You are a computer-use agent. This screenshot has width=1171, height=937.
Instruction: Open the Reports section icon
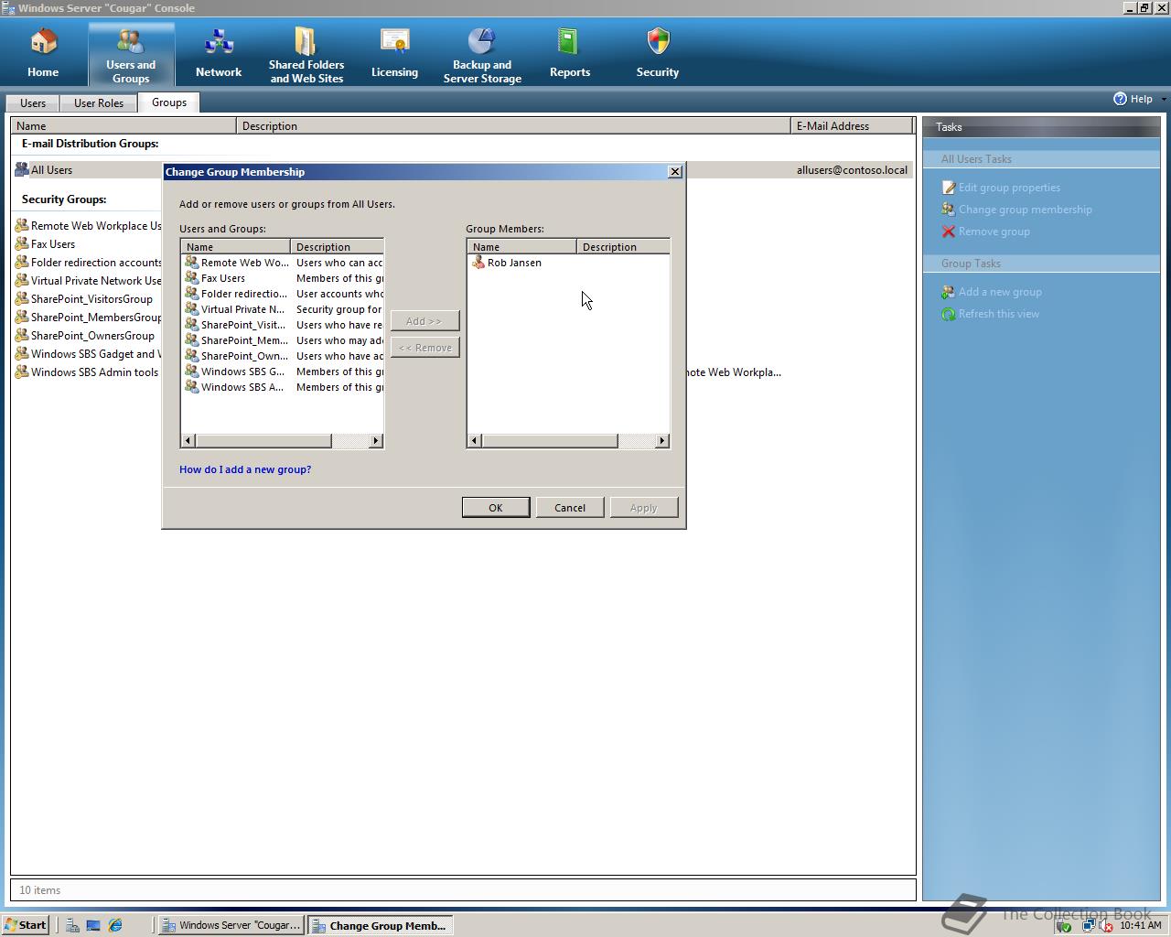point(569,41)
